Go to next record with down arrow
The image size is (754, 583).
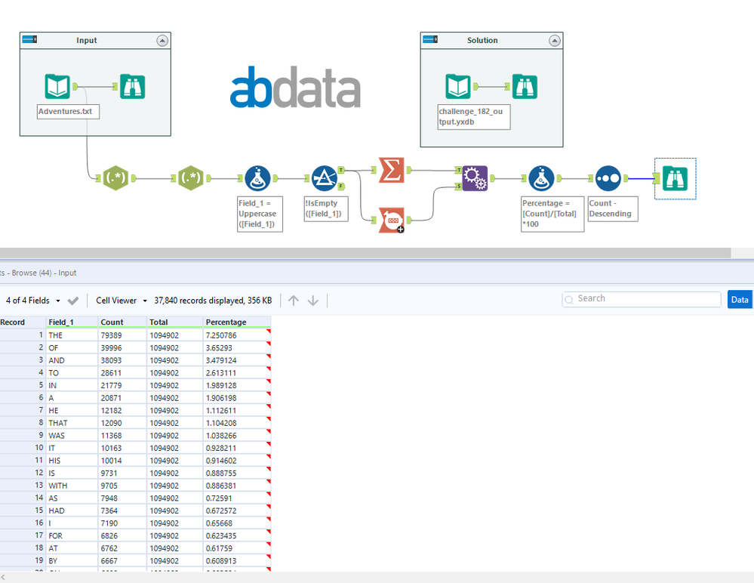[313, 301]
